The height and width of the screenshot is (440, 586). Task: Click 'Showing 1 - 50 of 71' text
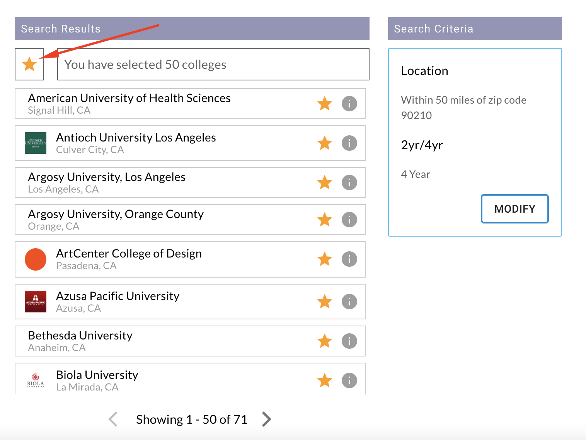pos(192,420)
